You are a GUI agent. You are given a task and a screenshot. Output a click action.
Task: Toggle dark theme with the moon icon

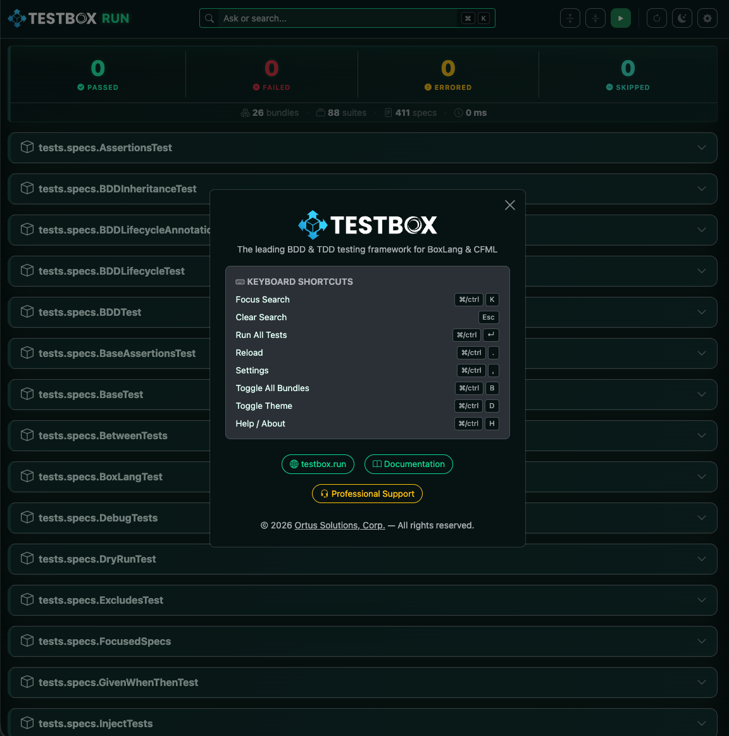pyautogui.click(x=682, y=18)
